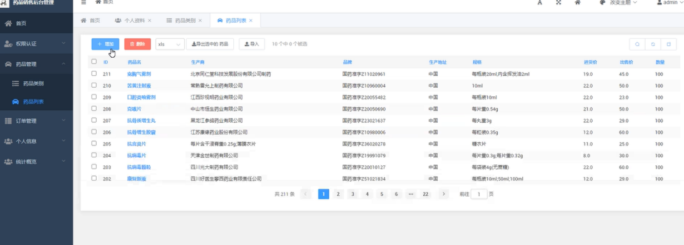Open the font size A icon
The width and height of the screenshot is (684, 245).
(540, 3)
